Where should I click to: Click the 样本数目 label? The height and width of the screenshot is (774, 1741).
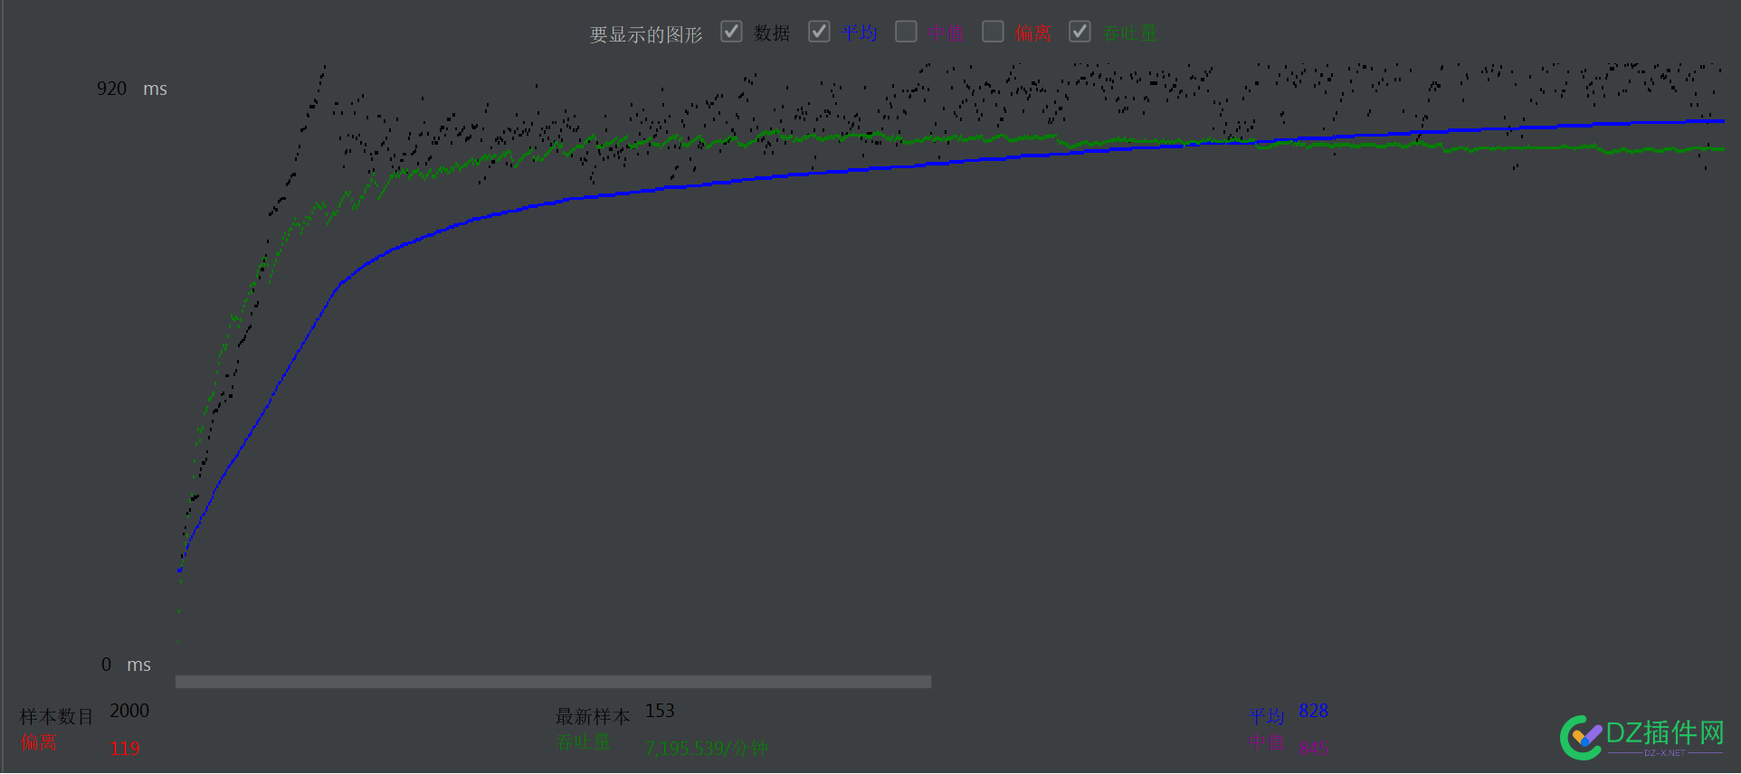(57, 716)
